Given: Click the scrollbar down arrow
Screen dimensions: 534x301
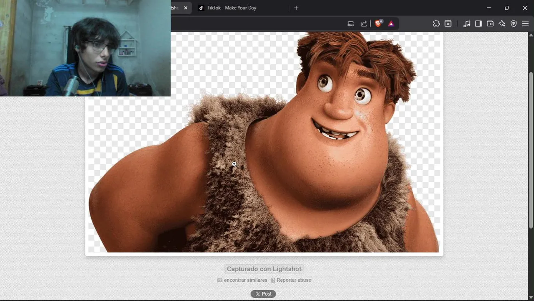Looking at the screenshot, I should click(x=531, y=297).
